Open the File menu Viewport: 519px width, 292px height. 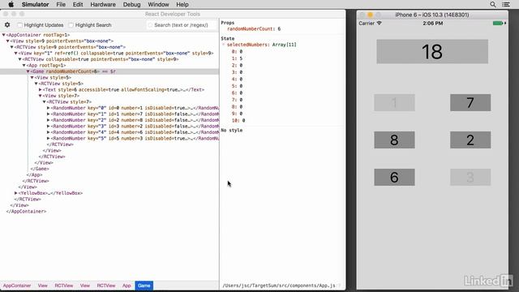tap(61, 4)
